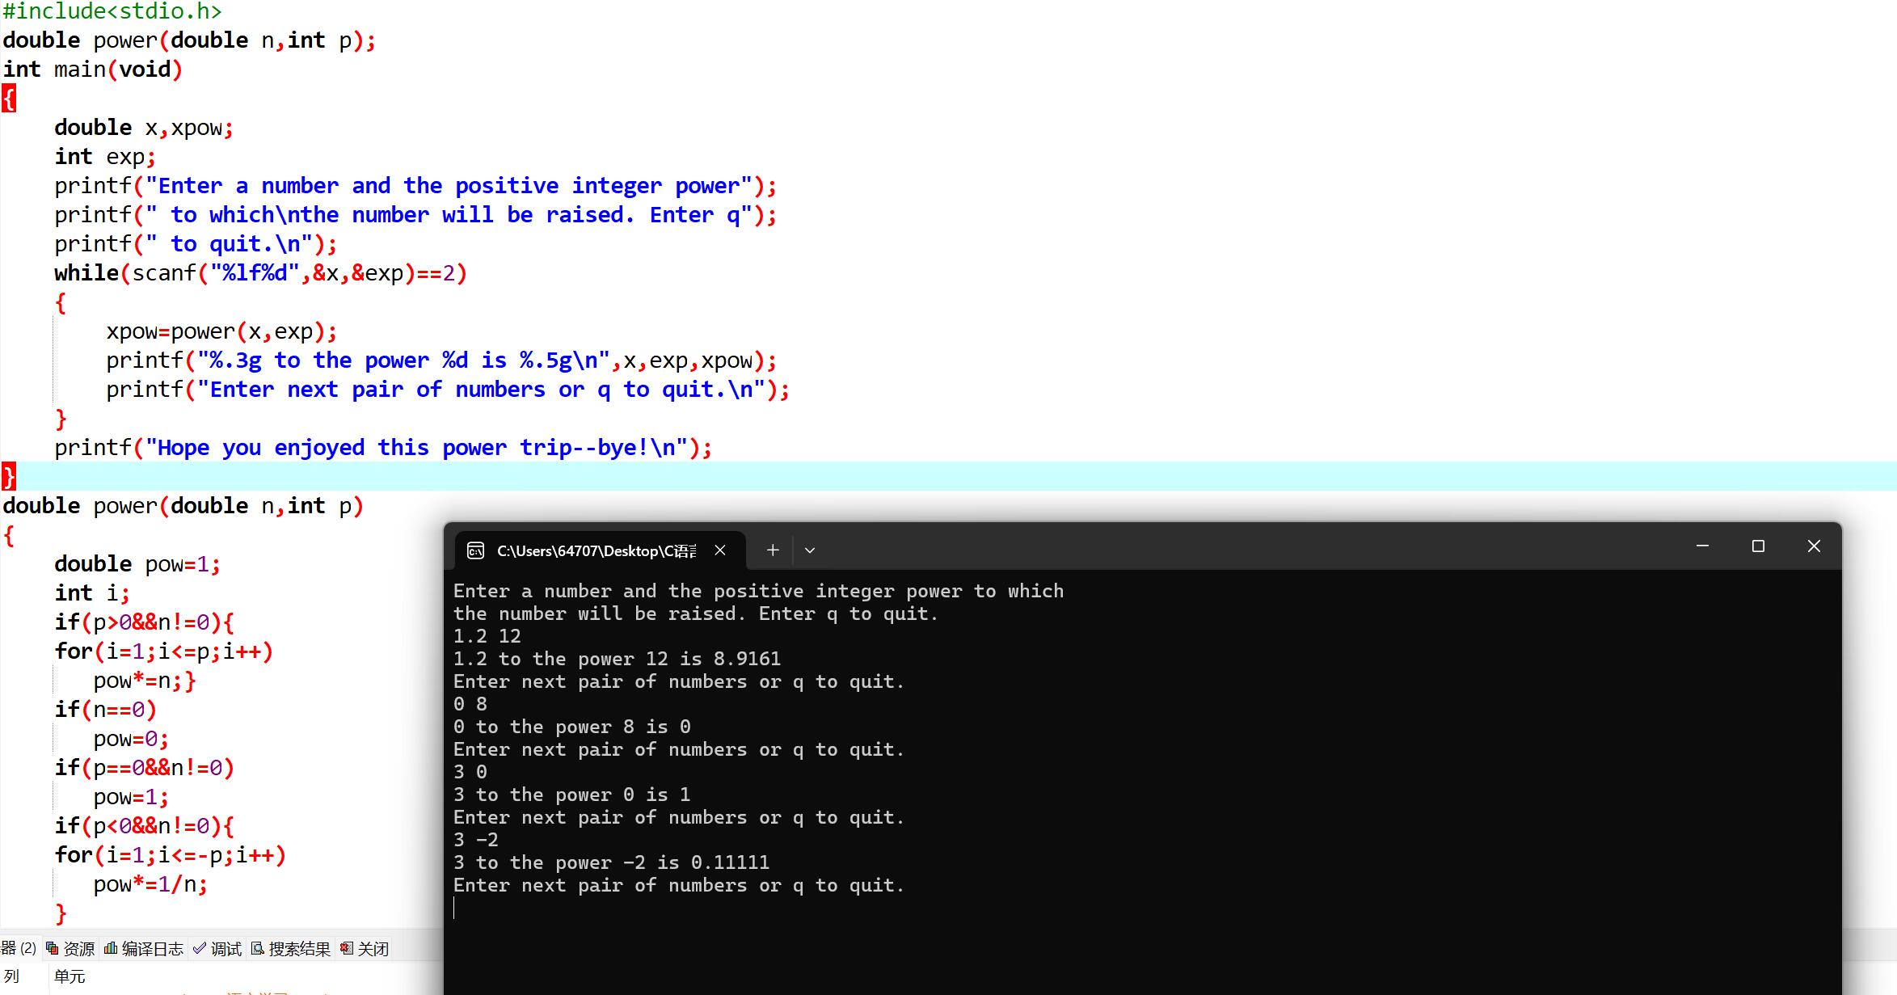Click the 单元 label in the status bar
Viewport: 1897px width, 995px height.
[x=71, y=976]
